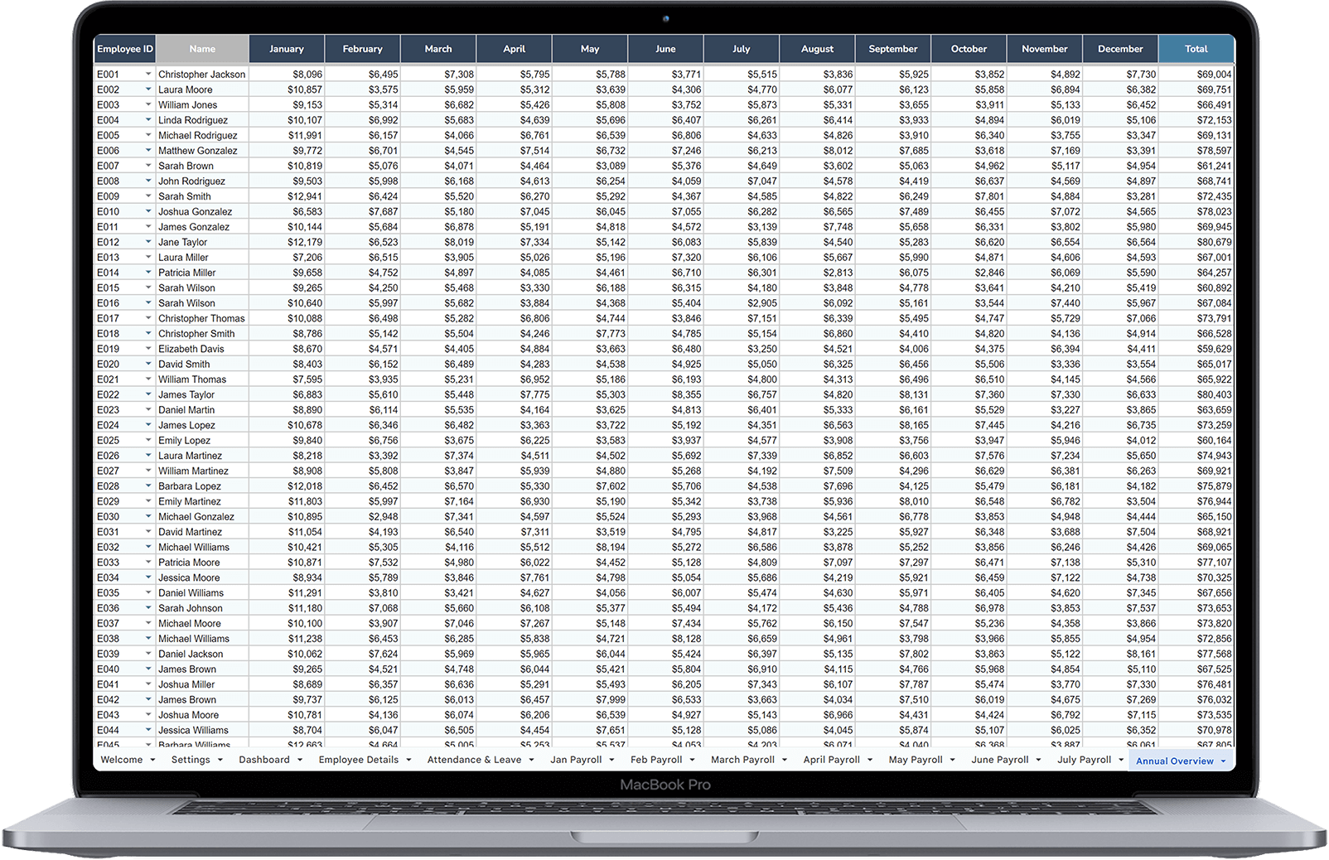Image resolution: width=1329 pixels, height=860 pixels.
Task: Click the Total column header
Action: click(1196, 48)
